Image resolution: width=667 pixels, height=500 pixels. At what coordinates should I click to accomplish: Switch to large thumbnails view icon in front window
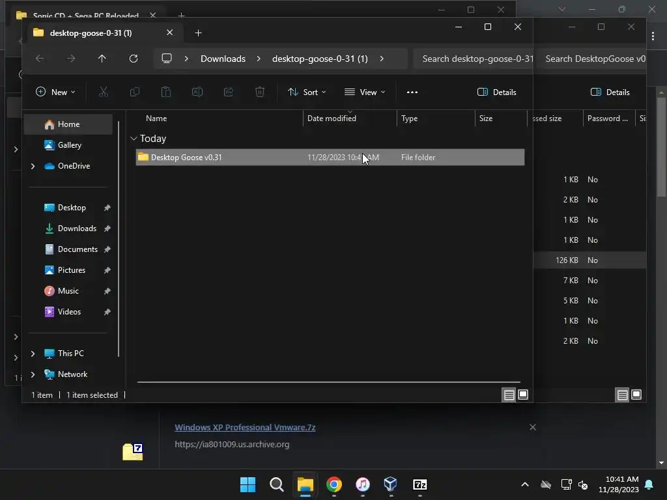523,395
